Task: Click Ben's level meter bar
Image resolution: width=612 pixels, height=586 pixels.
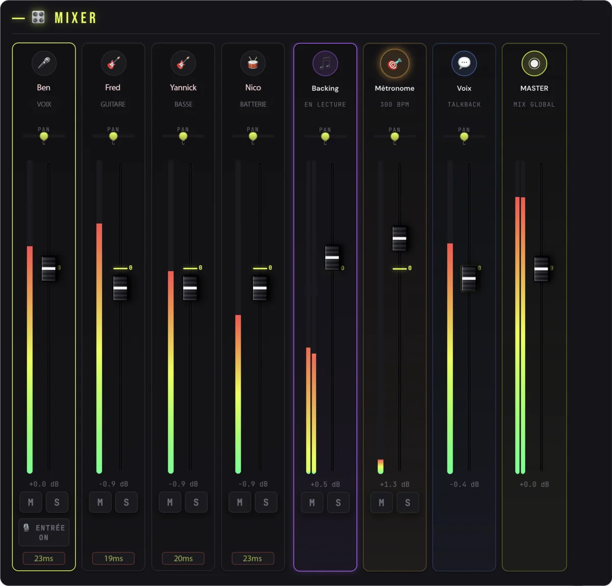Action: coord(30,317)
